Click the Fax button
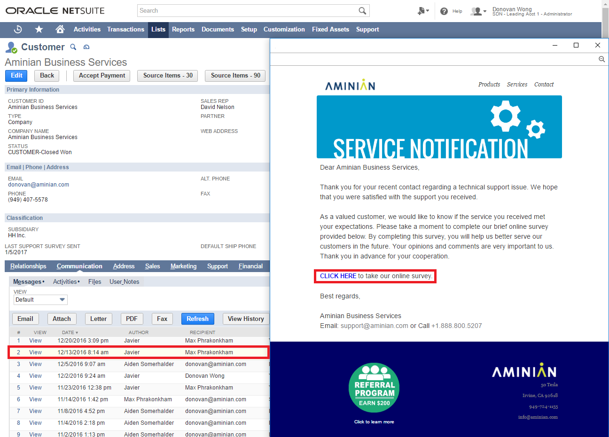Screen dimensions: 609x437 (x=162, y=319)
